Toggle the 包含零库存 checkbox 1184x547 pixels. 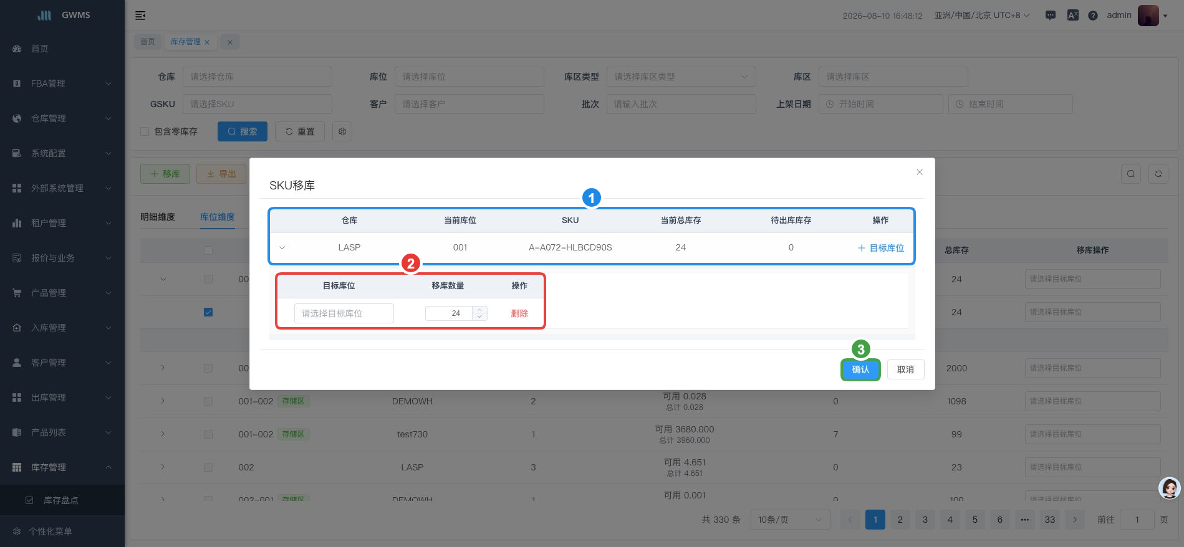[x=145, y=131]
